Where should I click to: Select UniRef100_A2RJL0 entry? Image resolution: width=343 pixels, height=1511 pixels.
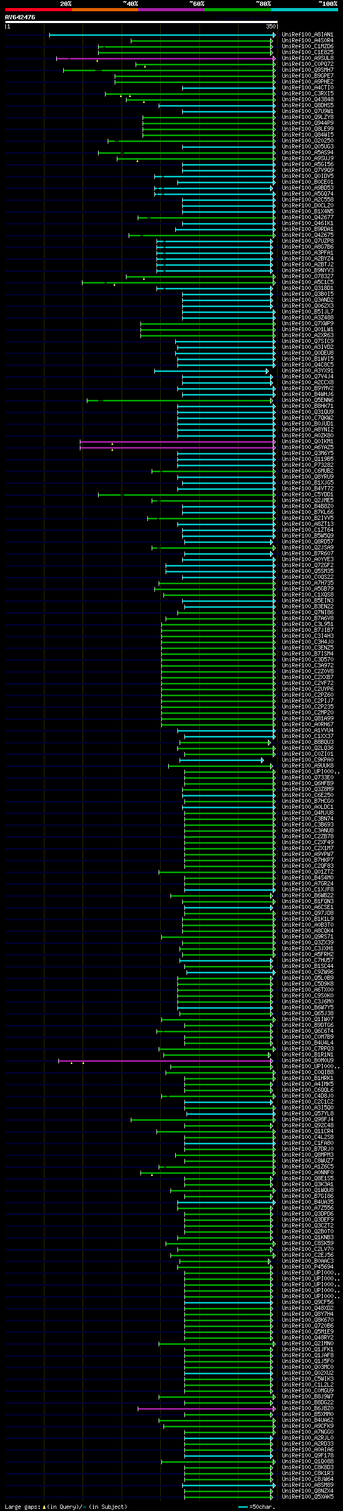pos(307,1438)
